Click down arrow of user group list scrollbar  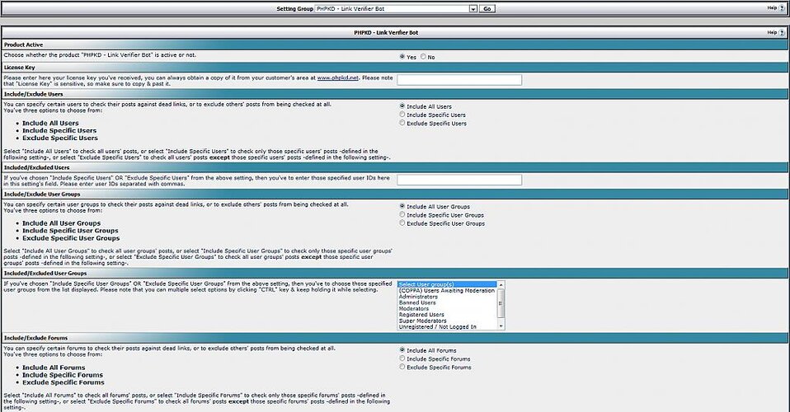tap(501, 326)
